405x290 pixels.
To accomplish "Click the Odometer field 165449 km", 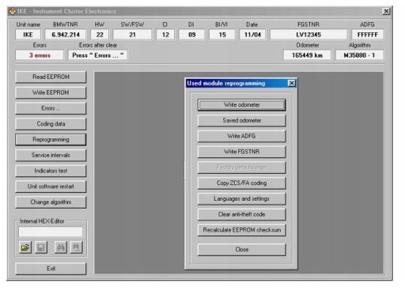I will [x=307, y=55].
